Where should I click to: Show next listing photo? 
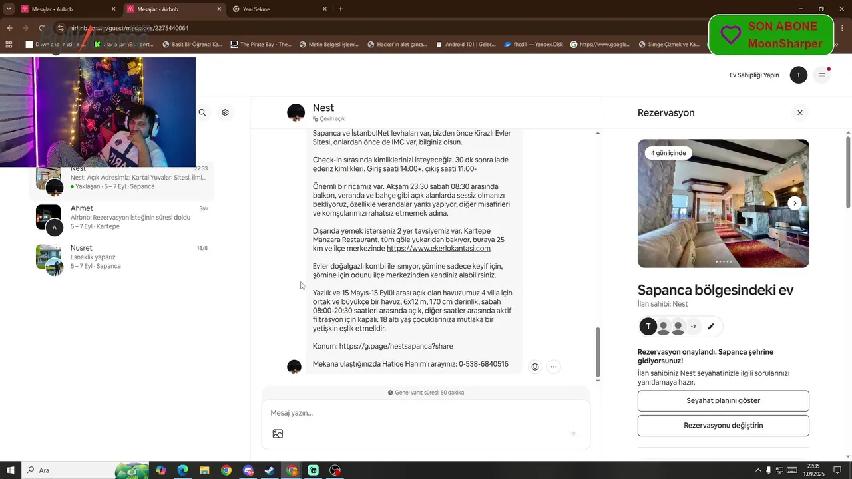point(794,203)
